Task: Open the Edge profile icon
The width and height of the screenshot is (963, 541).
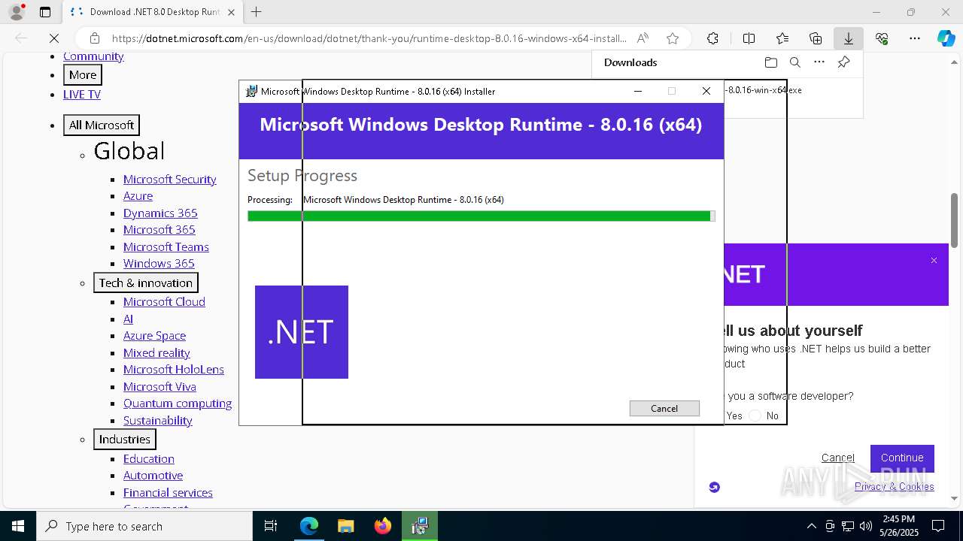Action: pos(17,12)
